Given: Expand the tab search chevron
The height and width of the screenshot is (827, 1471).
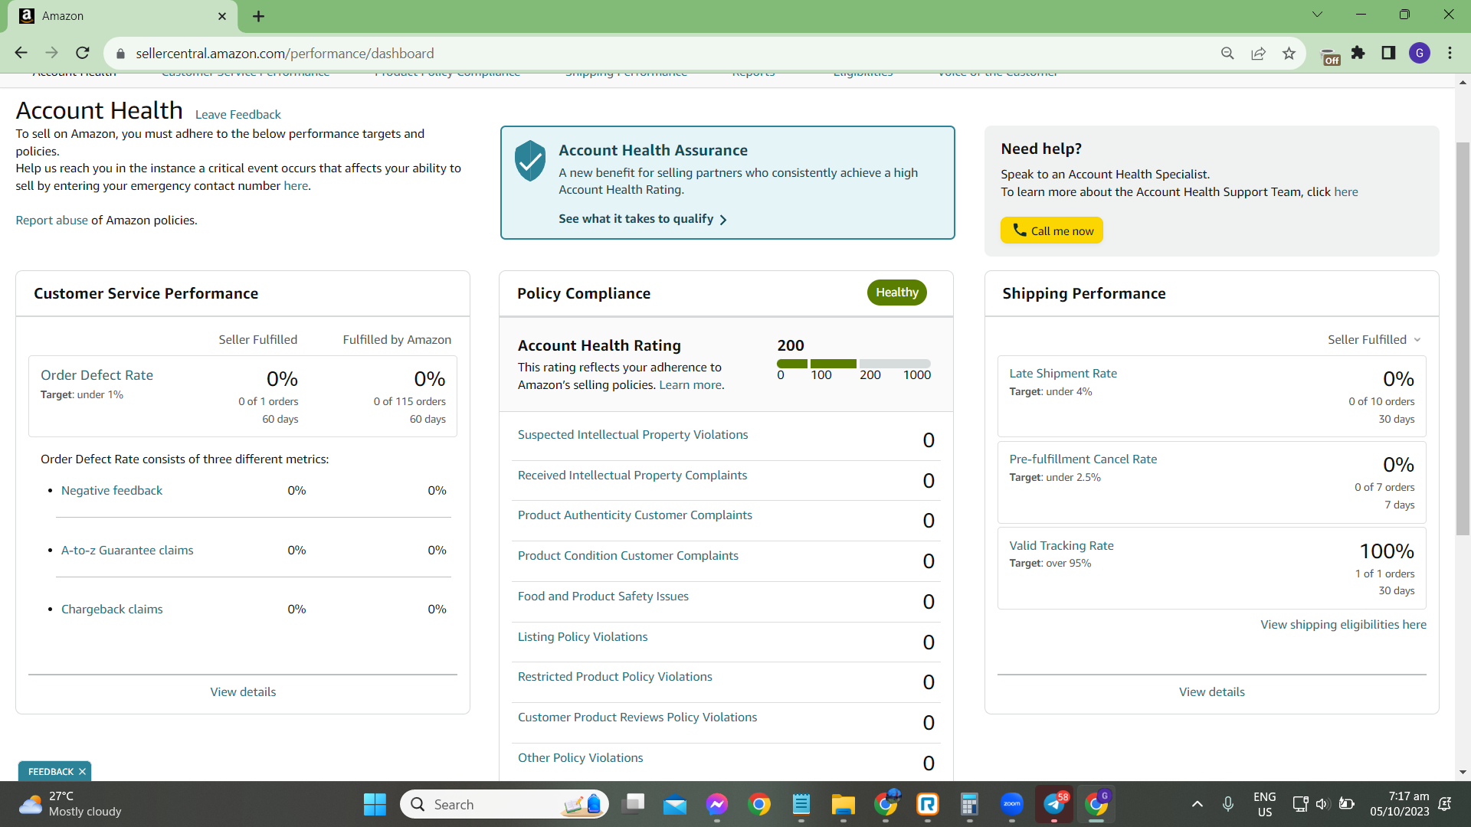Looking at the screenshot, I should pos(1317,15).
